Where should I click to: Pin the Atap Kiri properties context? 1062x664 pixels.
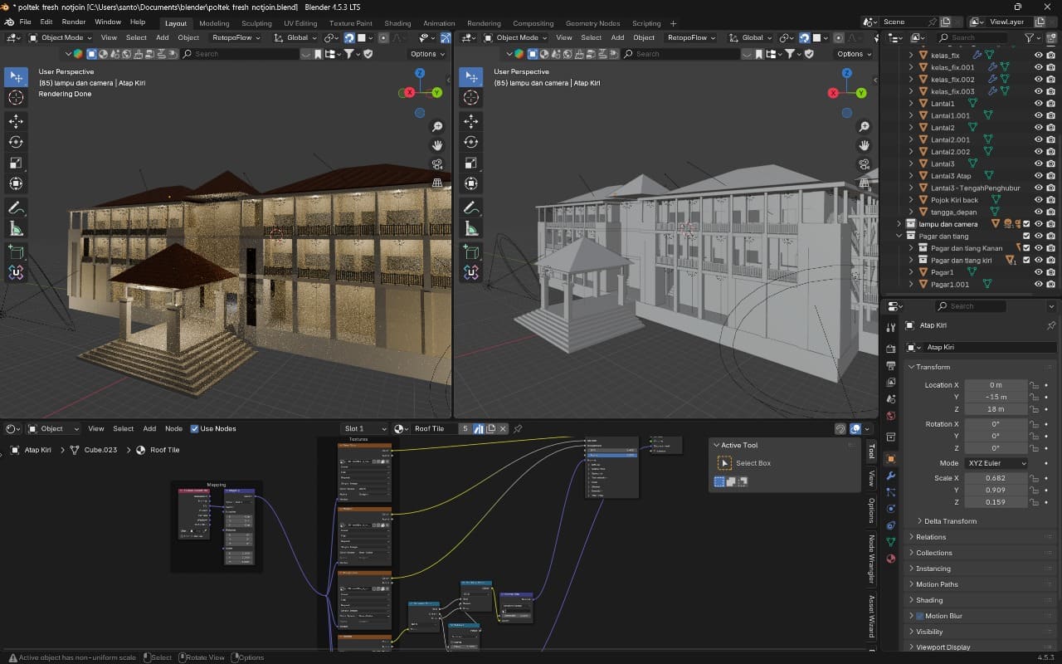(1050, 325)
